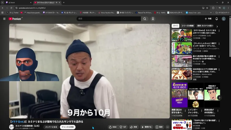Open the YouTube hamburger guide menu
The width and height of the screenshot is (231, 130).
4,19
